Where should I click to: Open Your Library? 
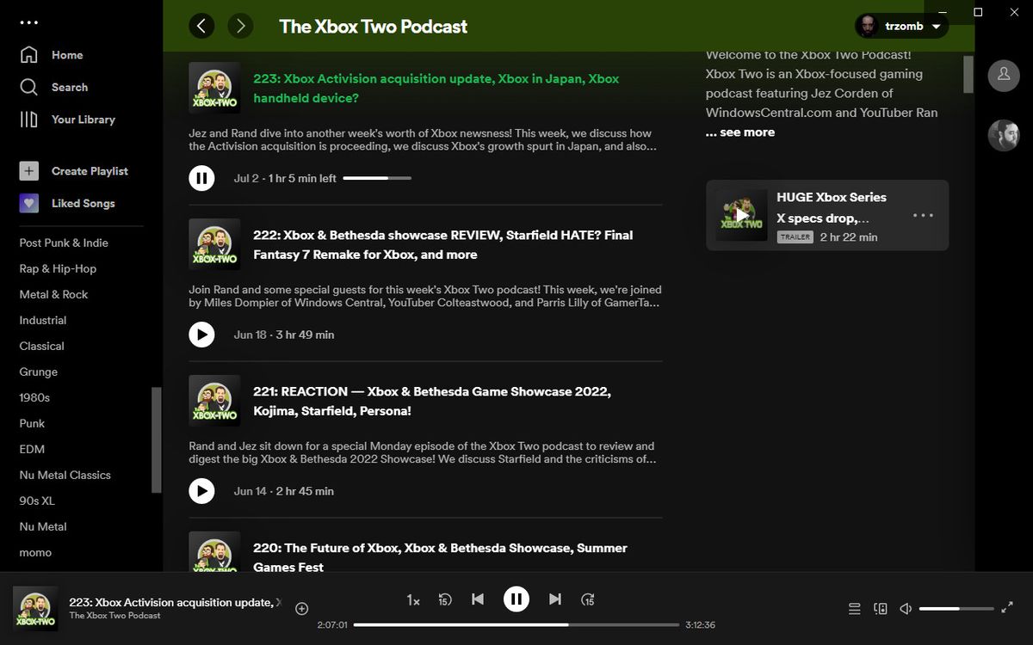82,119
